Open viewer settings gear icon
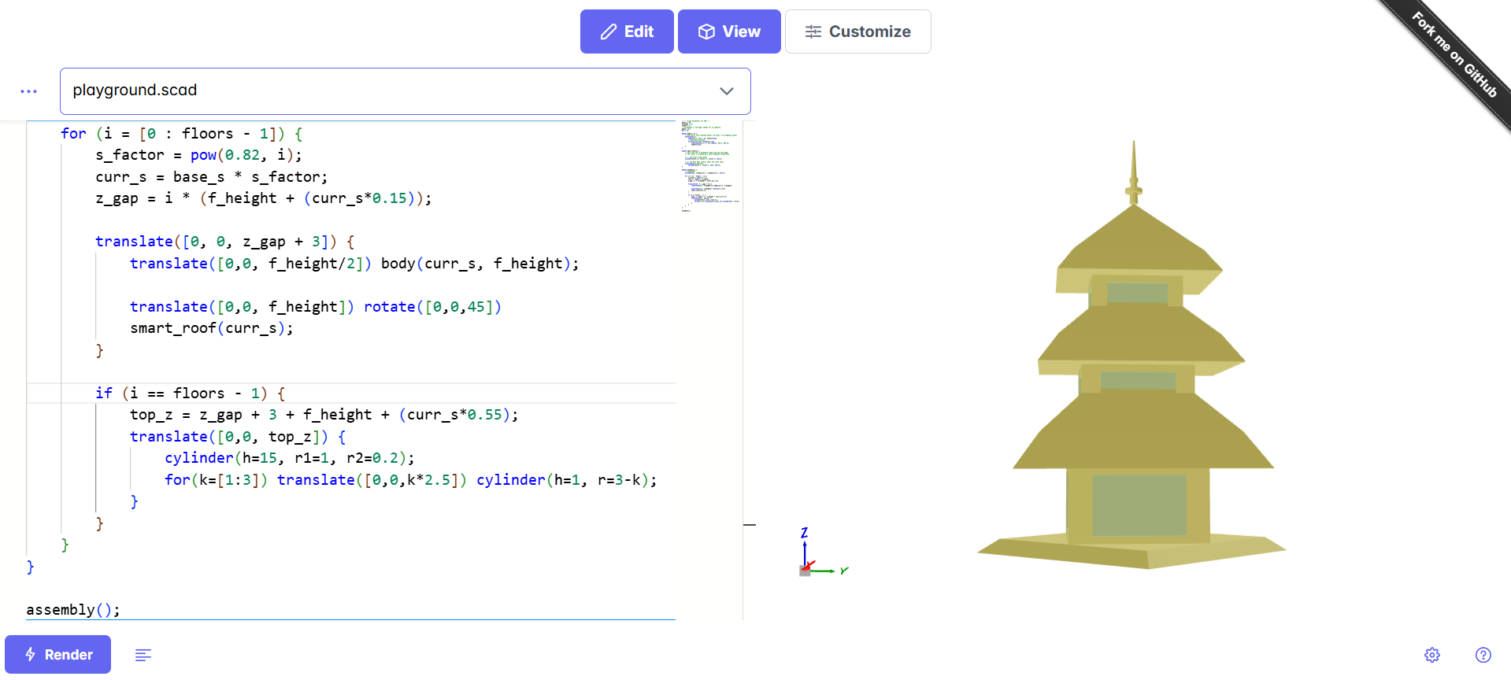The height and width of the screenshot is (680, 1511). point(1432,655)
